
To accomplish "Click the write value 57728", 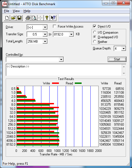I will pos(107,89).
